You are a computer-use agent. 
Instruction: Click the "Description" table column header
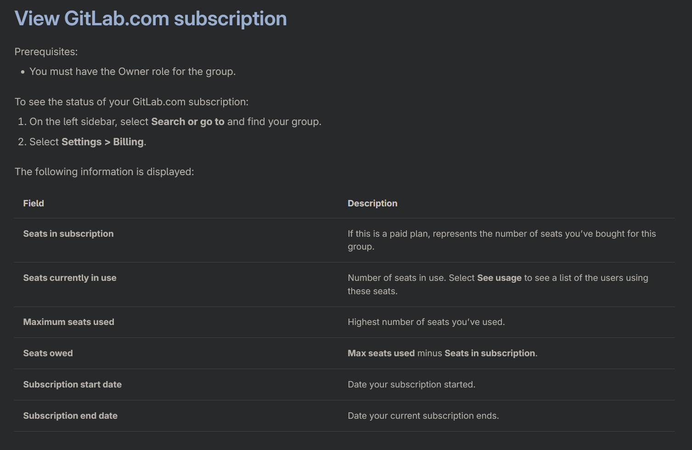pos(372,204)
